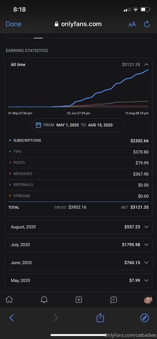The height and width of the screenshot is (339, 157).
Task: Tap the browser back arrow
Action: pyautogui.click(x=12, y=318)
